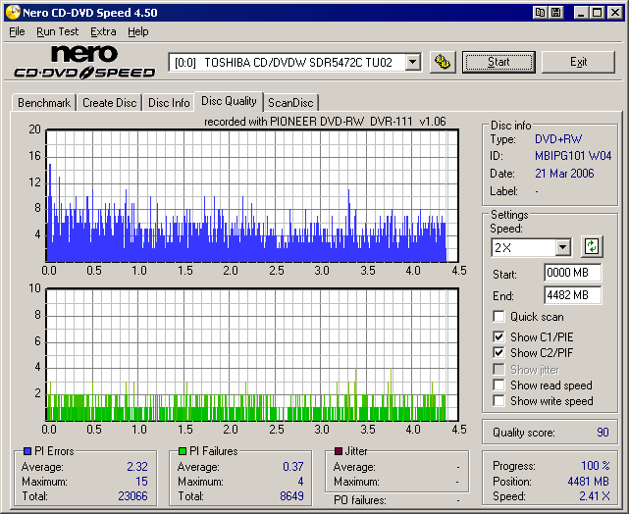629x514 pixels.
Task: Switch to the ScanDisc tab
Action: pos(291,103)
